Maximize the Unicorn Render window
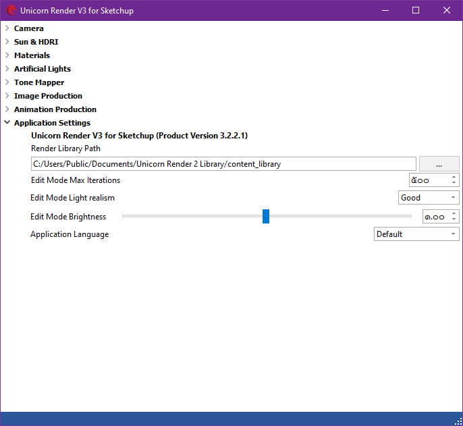This screenshot has height=426, width=463. 416,10
